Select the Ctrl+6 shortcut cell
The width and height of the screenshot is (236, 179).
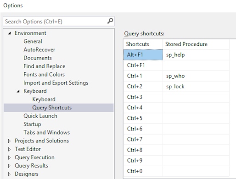point(143,129)
